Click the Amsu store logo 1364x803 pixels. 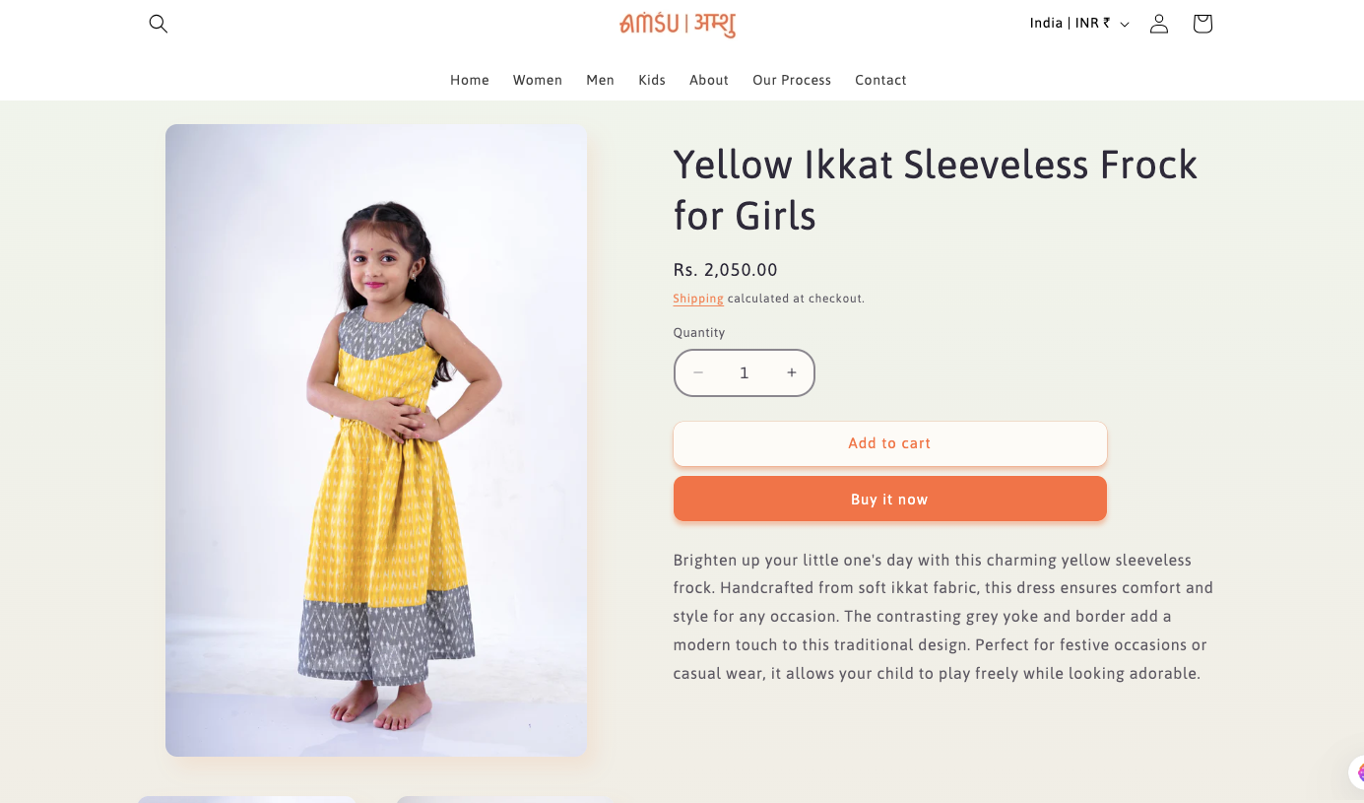coord(678,24)
